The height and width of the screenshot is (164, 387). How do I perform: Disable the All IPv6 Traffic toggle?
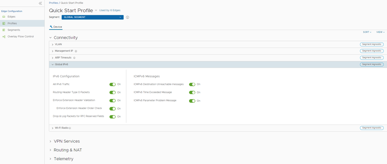[x=112, y=84]
